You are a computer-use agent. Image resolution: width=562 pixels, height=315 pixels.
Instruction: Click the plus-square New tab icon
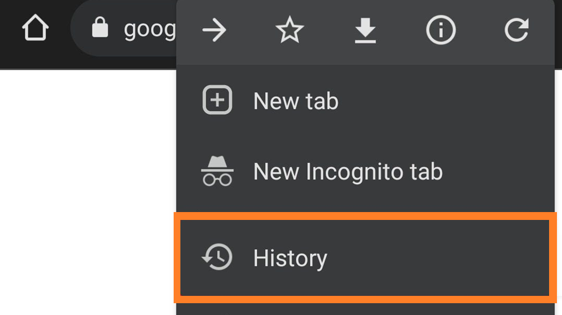(217, 101)
